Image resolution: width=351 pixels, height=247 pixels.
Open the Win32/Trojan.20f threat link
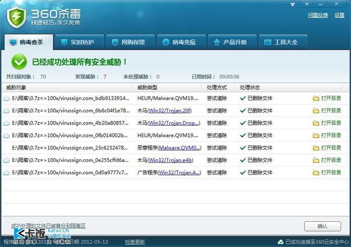[170, 111]
